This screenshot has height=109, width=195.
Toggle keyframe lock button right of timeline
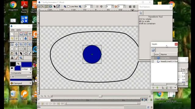pos(142,100)
